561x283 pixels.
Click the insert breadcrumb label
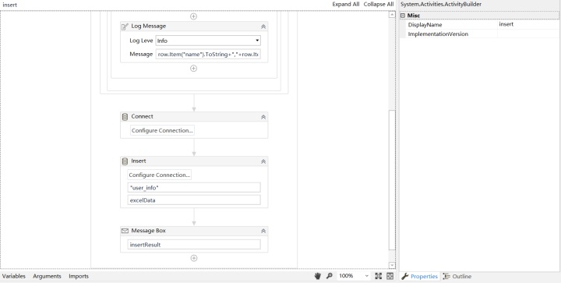(x=9, y=5)
